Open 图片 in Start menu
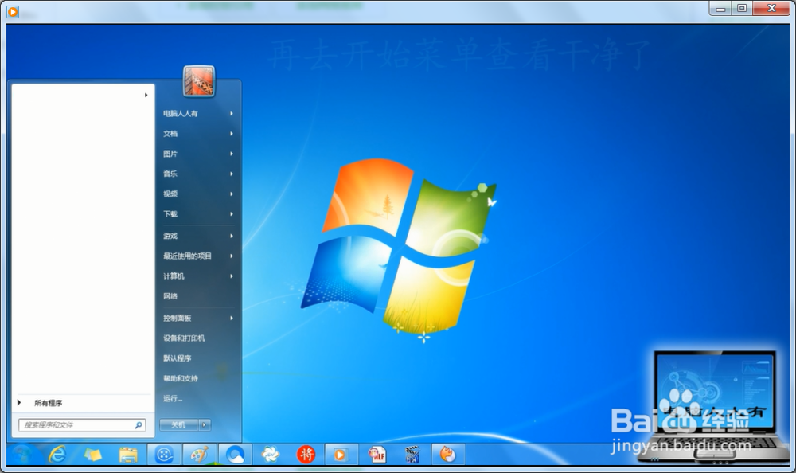The width and height of the screenshot is (796, 473). [x=170, y=154]
